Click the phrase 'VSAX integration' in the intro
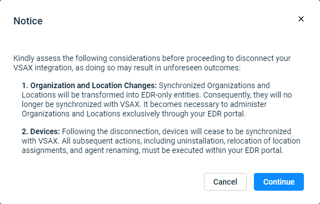 [x=43, y=68]
